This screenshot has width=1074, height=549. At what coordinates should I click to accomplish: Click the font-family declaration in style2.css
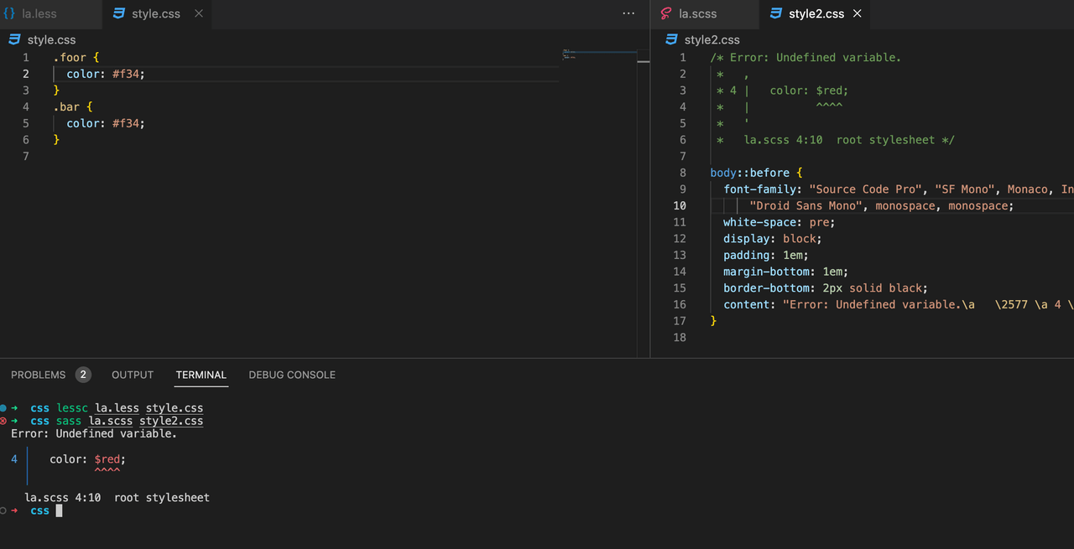tap(899, 189)
